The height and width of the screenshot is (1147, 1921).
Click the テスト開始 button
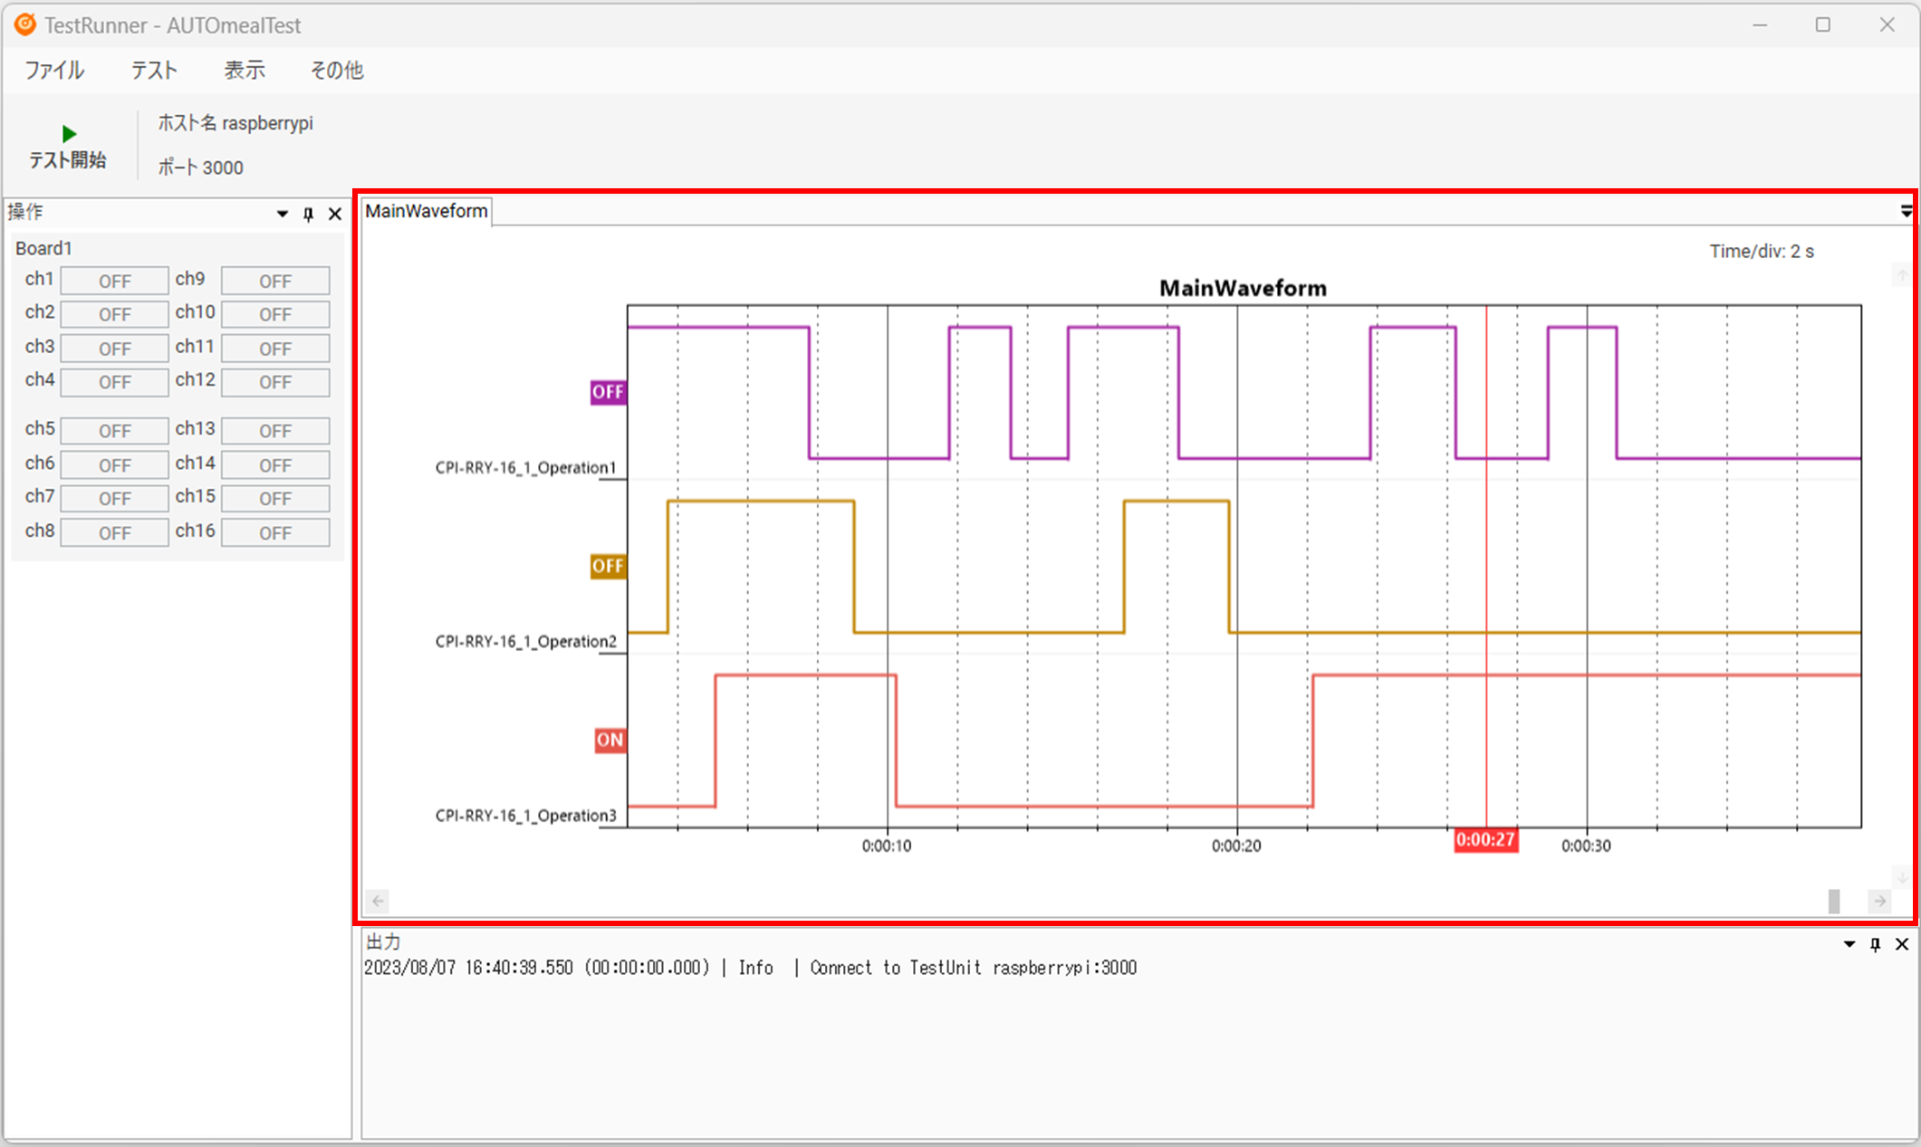pos(67,148)
